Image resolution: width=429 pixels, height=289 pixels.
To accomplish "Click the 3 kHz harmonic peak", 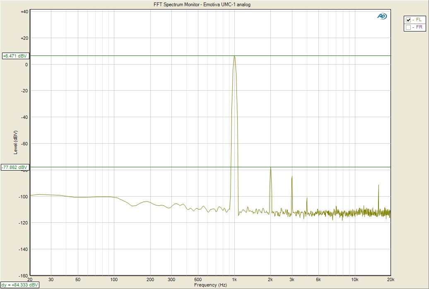I will point(292,177).
